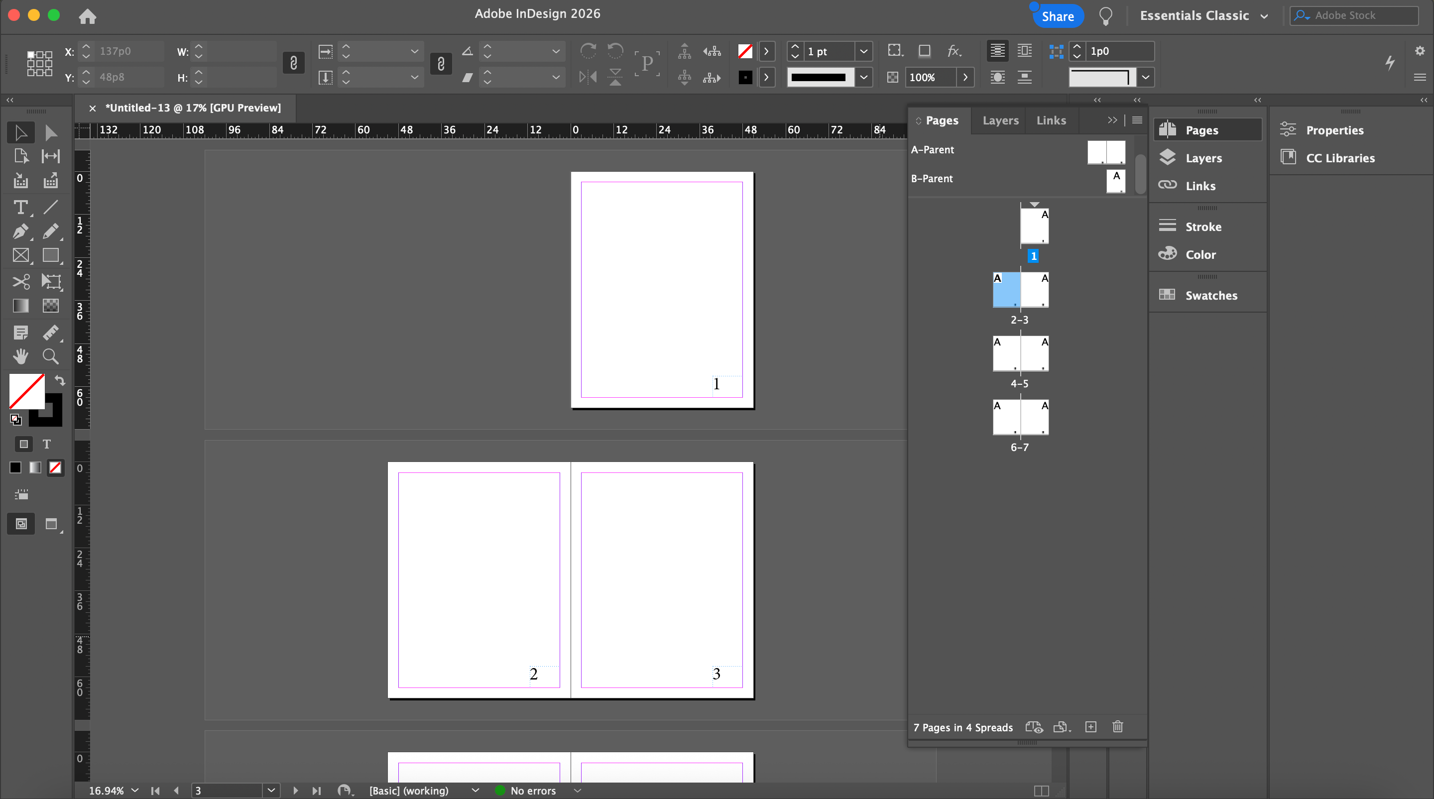Select the Rectangle Frame tool
Image resolution: width=1434 pixels, height=799 pixels.
(20, 255)
